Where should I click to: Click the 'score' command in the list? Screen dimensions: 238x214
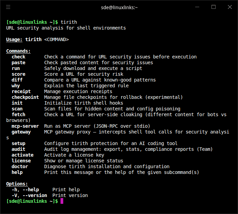pos(18,74)
